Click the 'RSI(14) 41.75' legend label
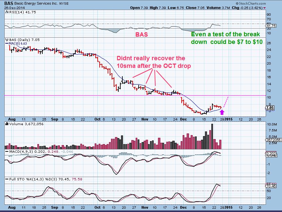The image size is (282, 212). [22, 12]
